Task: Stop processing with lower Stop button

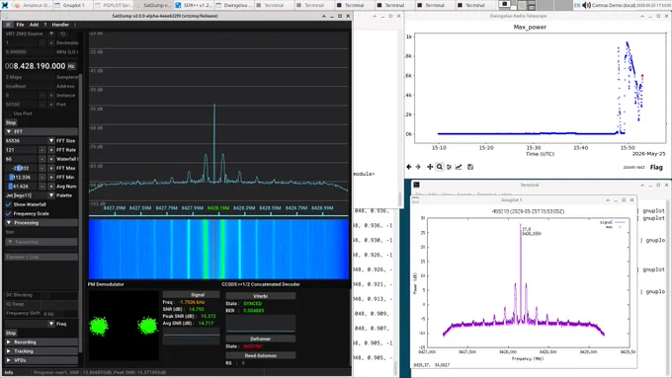Action: click(11, 333)
